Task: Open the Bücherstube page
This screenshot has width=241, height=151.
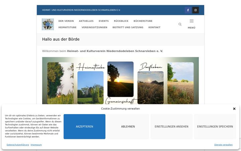Action: 143,21
